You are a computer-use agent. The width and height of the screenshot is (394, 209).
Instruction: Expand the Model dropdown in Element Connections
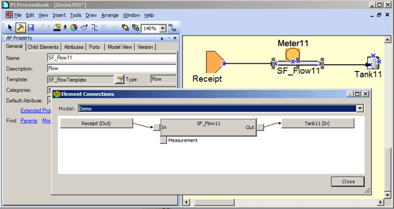click(360, 108)
